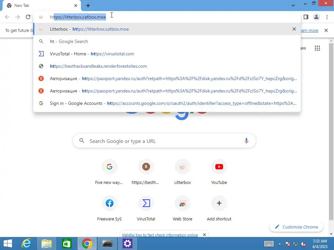
Task: Select the second Авторизация yandex suggestion
Action: [x=167, y=91]
